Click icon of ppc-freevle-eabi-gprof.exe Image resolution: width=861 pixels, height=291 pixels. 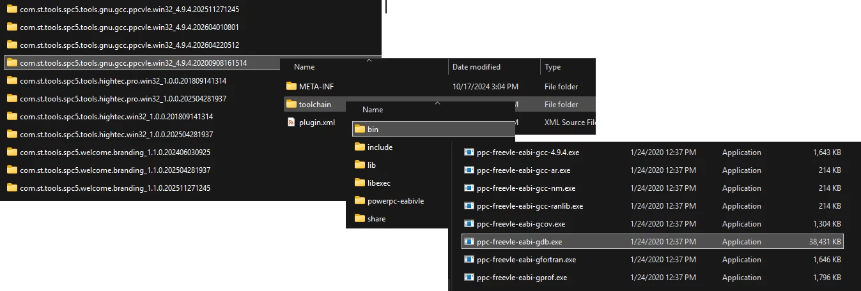[469, 278]
